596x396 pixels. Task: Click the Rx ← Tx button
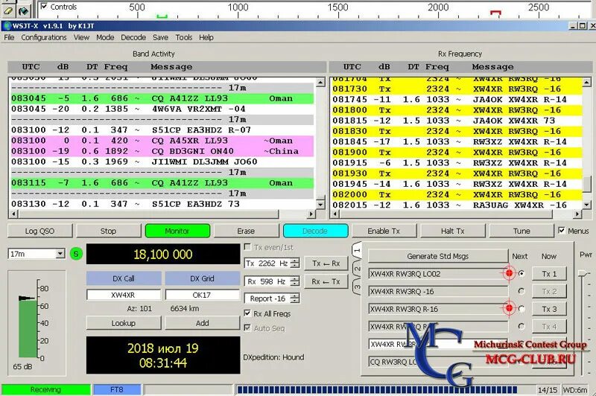click(x=326, y=281)
